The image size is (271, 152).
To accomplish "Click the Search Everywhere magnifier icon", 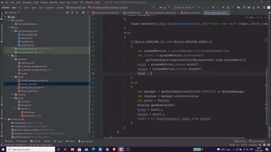I will coord(264,8).
